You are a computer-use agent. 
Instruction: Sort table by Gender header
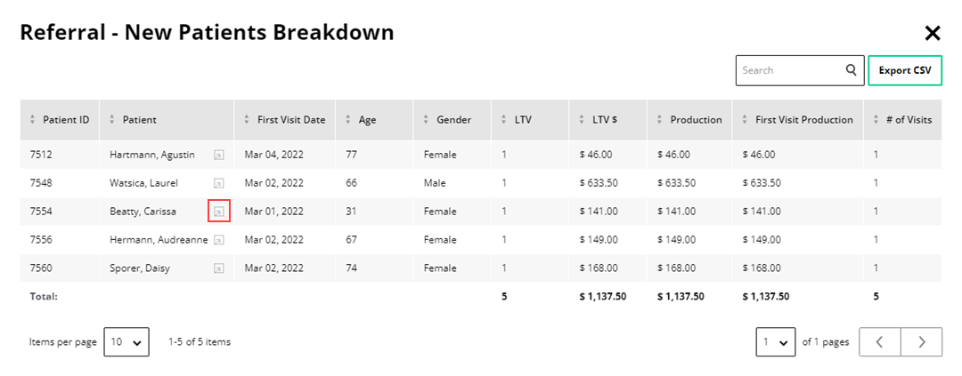click(452, 120)
